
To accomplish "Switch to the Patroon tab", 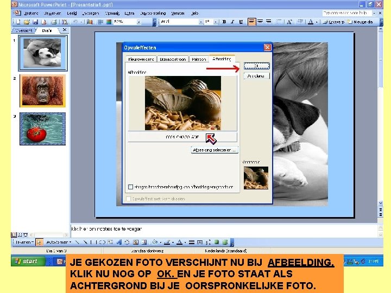I will tap(199, 59).
